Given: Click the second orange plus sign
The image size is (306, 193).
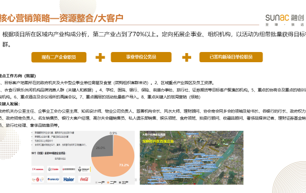Looking at the screenshot, I should tap(187, 57).
